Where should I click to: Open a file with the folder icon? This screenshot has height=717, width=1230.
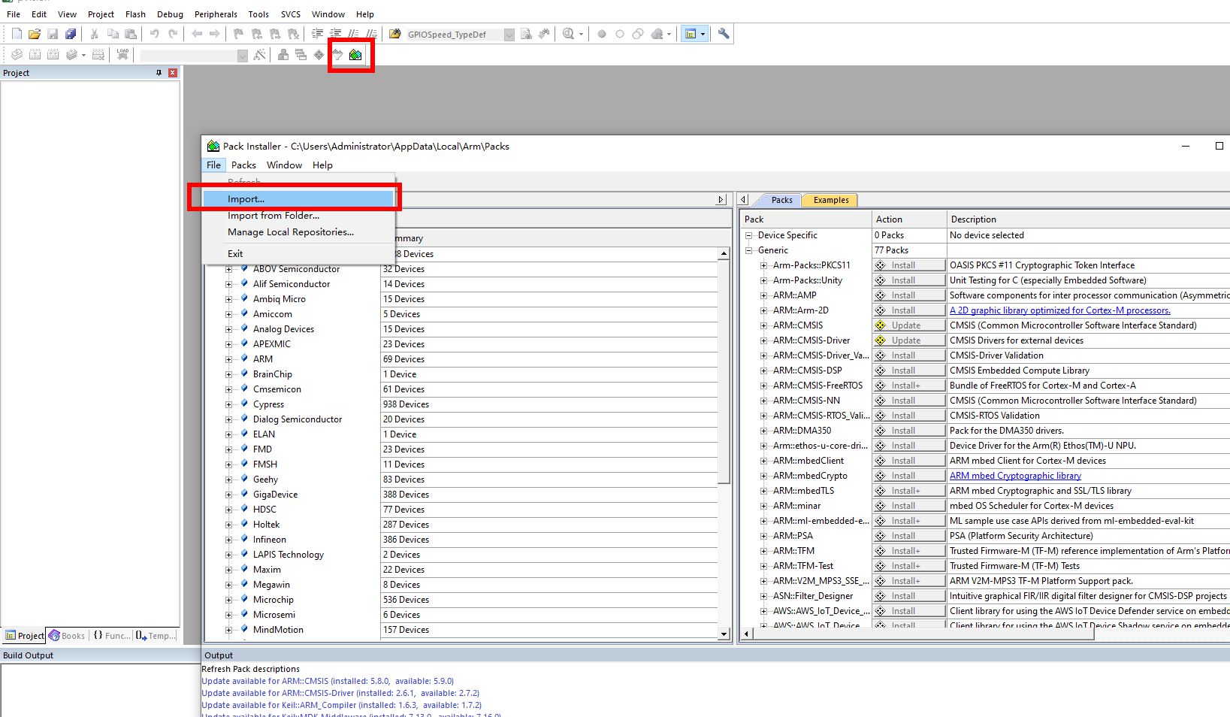(x=35, y=34)
